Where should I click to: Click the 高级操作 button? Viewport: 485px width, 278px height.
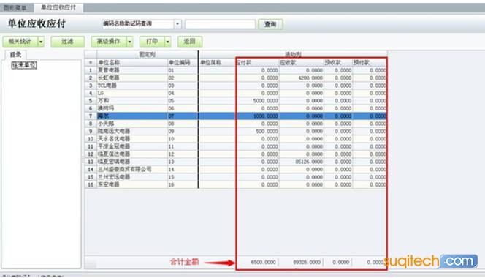click(109, 41)
